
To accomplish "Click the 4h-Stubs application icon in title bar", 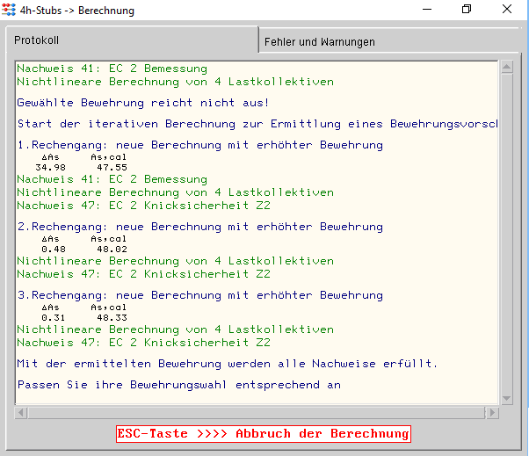I will click(10, 11).
